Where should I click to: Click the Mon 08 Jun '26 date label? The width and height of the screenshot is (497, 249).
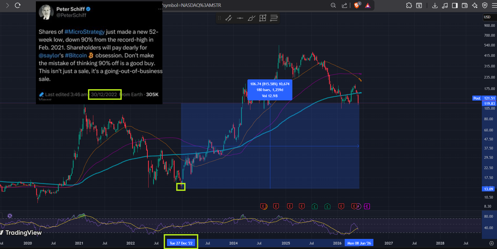pyautogui.click(x=359, y=243)
